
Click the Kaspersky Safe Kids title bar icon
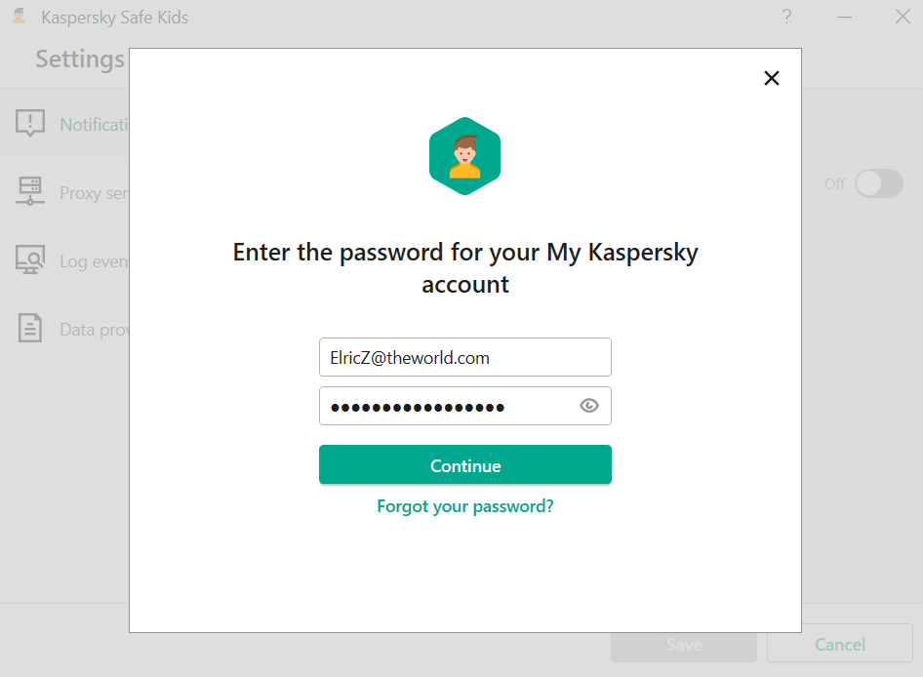tap(19, 17)
